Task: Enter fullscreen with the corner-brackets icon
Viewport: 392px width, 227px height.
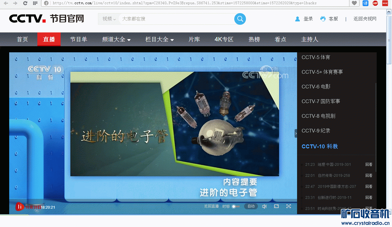Action: coord(288,207)
